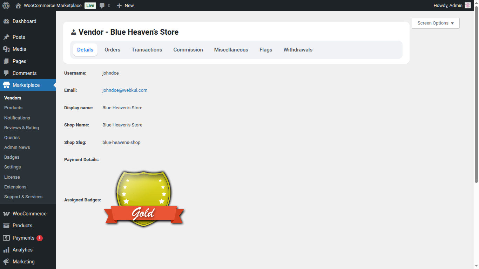Open Payments menu with notification badge
This screenshot has height=269, width=479.
coord(23,238)
